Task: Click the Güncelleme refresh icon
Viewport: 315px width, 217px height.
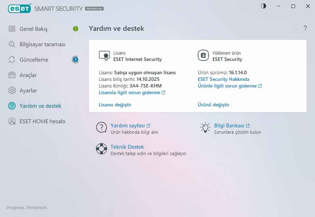Action: tap(12, 60)
